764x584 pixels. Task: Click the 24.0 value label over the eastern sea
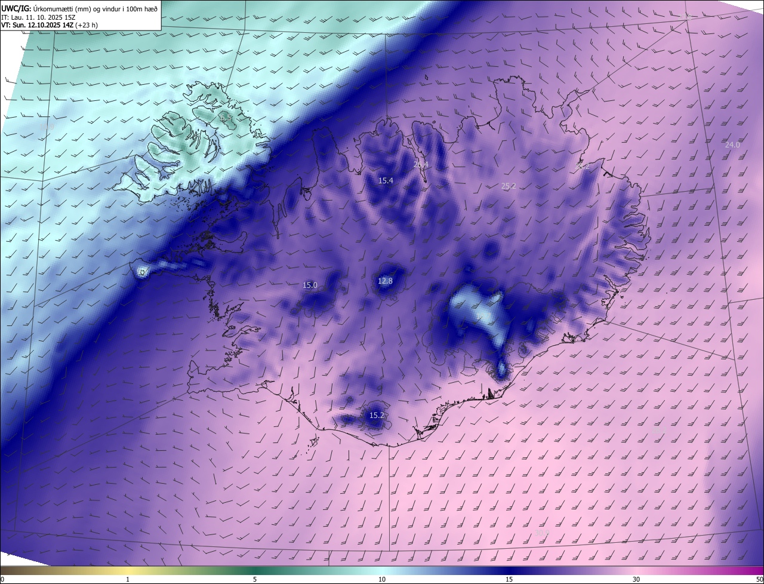(x=732, y=145)
